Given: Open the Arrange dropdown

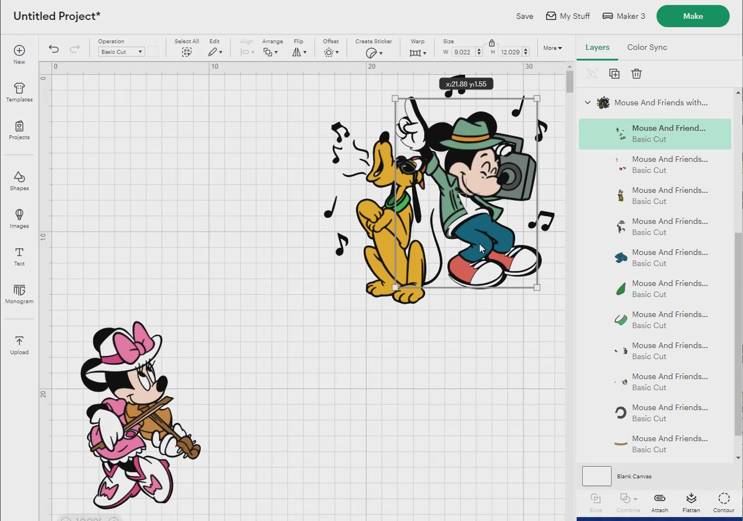Looking at the screenshot, I should [271, 52].
